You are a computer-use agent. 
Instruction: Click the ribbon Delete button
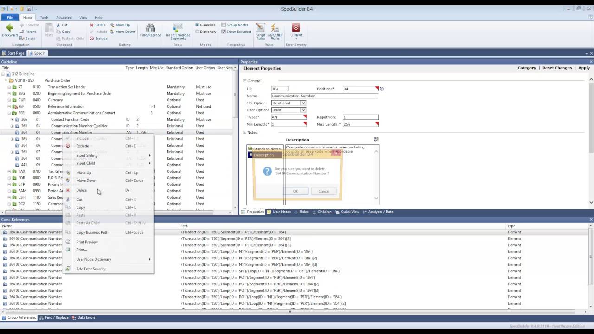[97, 25]
